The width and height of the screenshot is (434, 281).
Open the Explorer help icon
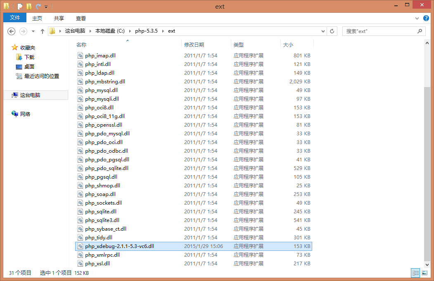426,18
